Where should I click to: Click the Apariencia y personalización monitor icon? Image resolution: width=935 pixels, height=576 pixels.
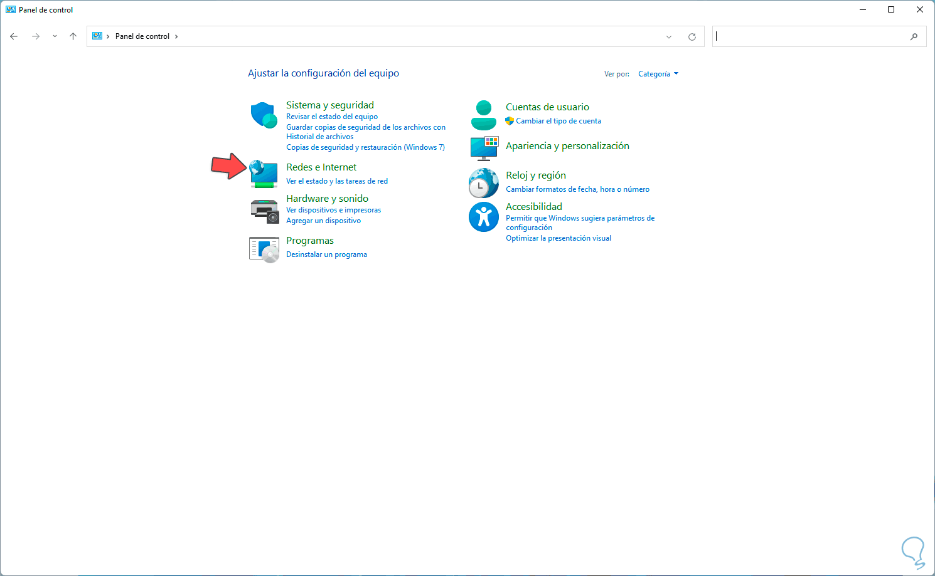coord(484,148)
